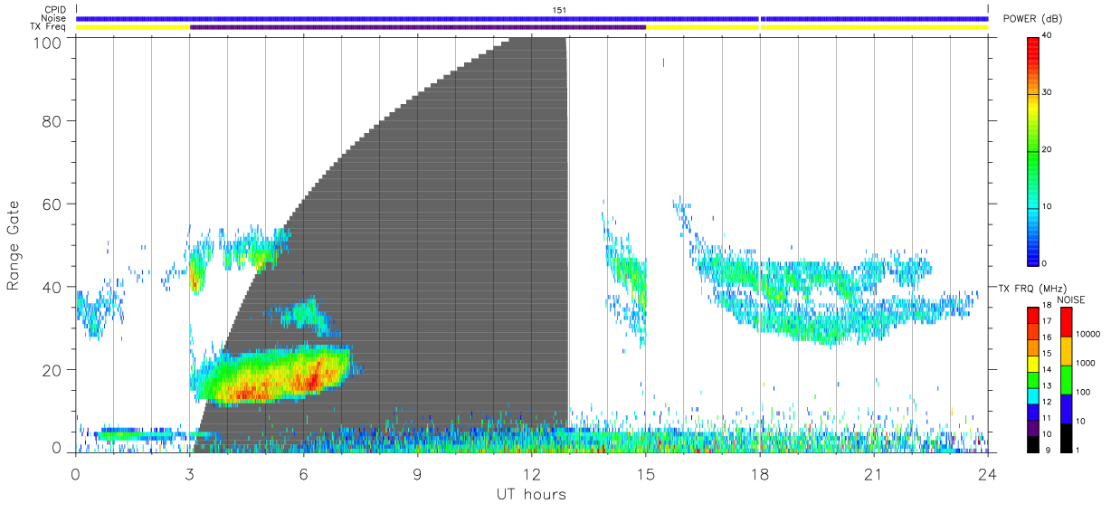This screenshot has height=513, width=1111.
Task: Click the purple 10–11 MHz swatch in the TX FRQ legend
Action: 1033,427
